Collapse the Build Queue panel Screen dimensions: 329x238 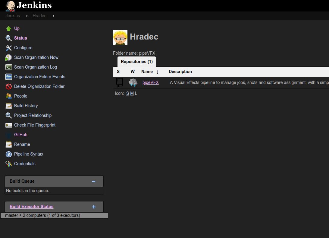[x=94, y=182]
